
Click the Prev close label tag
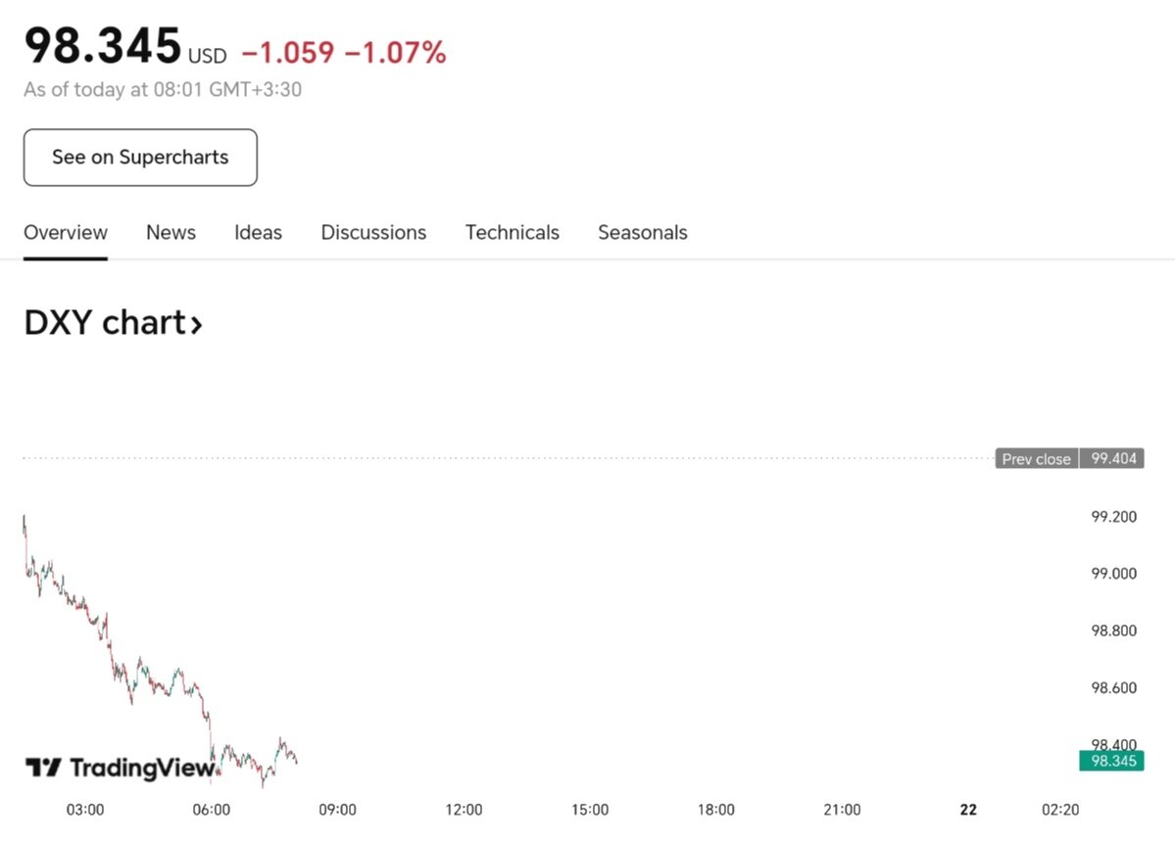1036,459
